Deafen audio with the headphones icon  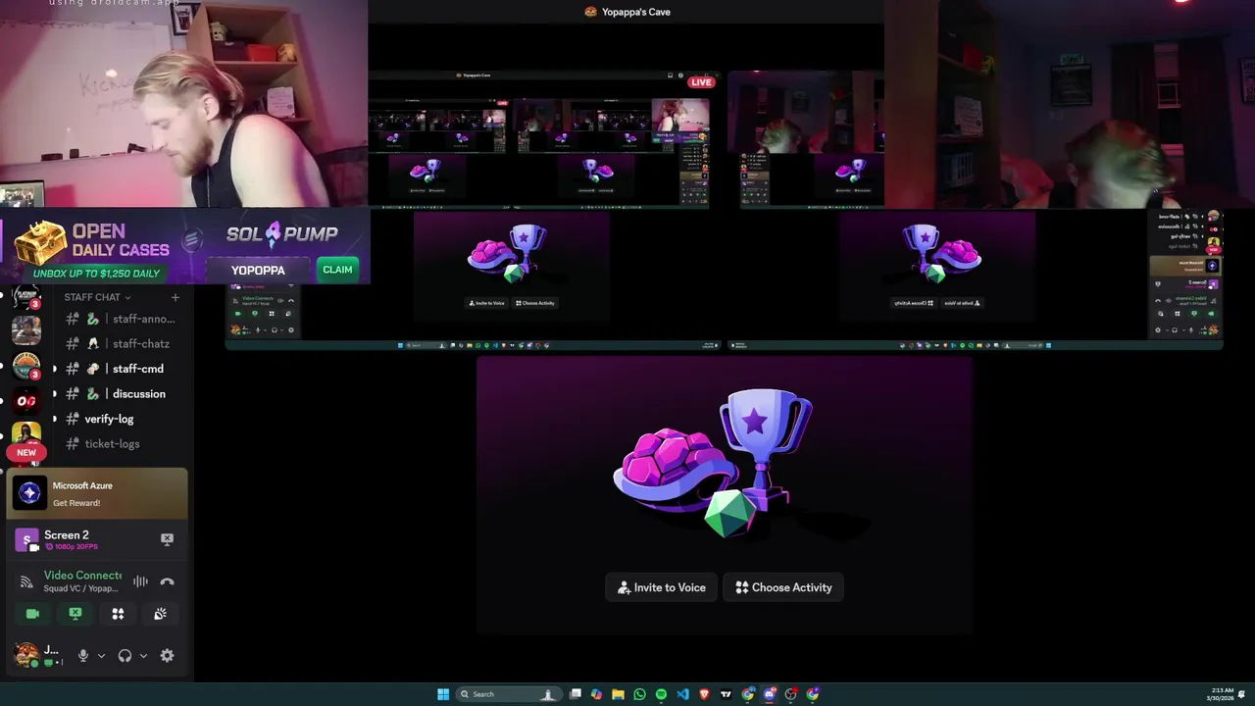click(x=125, y=656)
